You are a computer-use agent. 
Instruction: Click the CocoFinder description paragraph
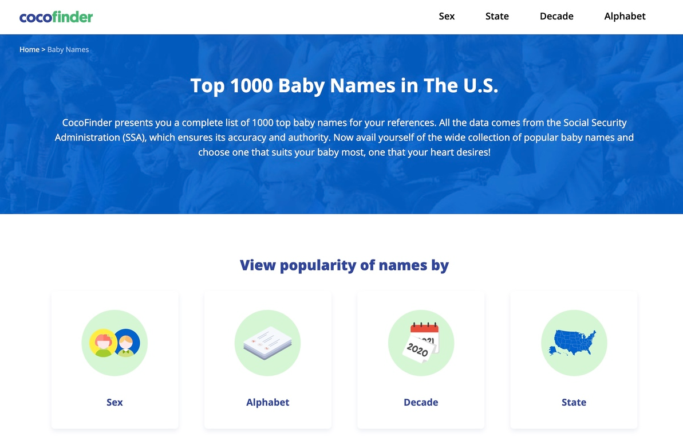point(344,137)
